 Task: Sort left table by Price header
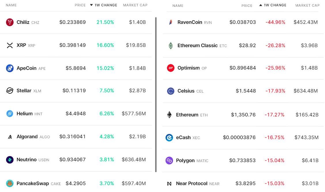pyautogui.click(x=80, y=5)
